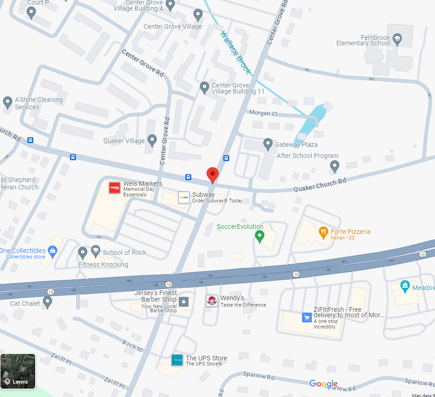Select the bus stop icon beside Subway
This screenshot has height=397, width=435.
(189, 177)
